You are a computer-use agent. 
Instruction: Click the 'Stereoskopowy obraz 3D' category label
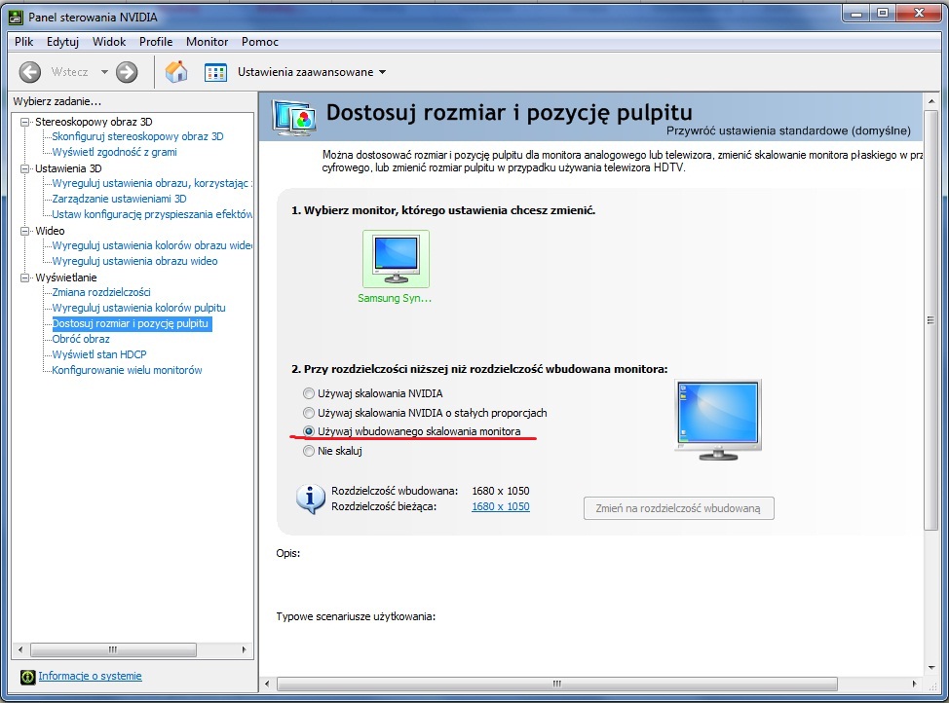(x=94, y=122)
